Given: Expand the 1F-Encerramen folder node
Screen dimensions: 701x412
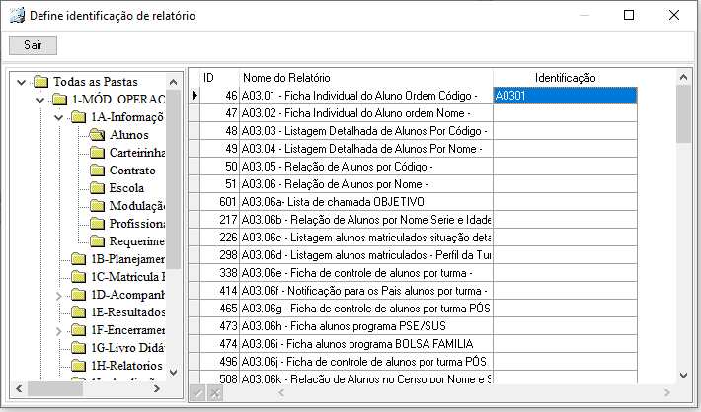Looking at the screenshot, I should tap(58, 331).
